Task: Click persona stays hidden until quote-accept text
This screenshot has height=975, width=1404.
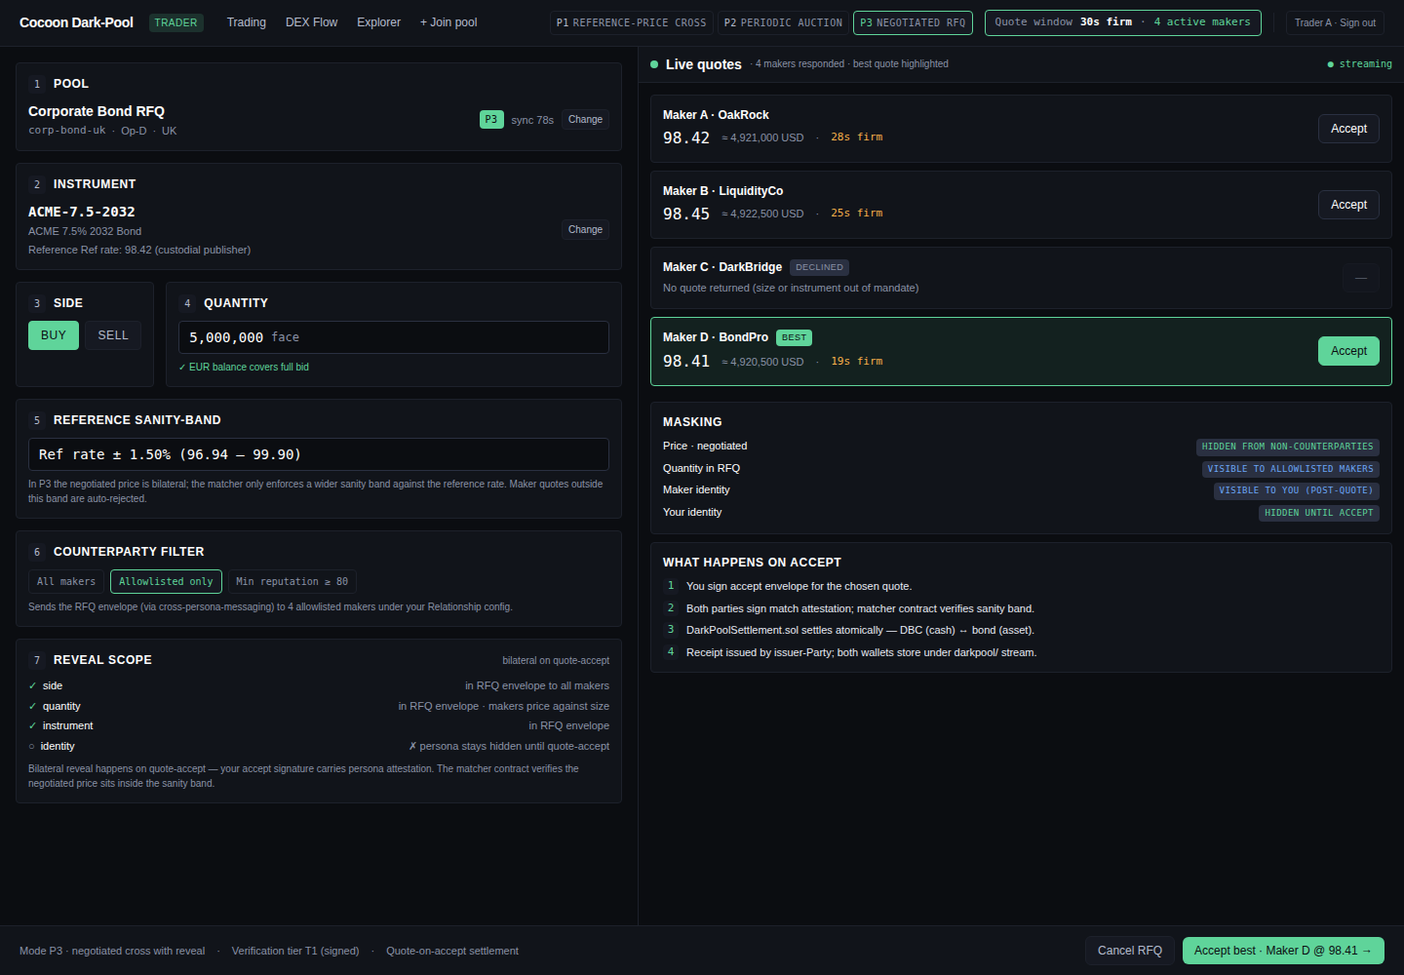Action: point(509,746)
